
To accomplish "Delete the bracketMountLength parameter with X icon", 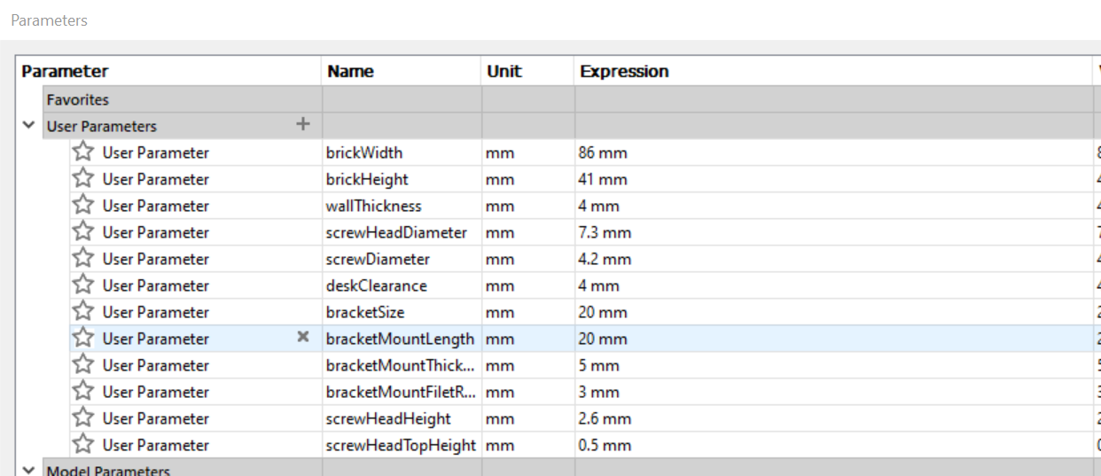I will pos(302,337).
